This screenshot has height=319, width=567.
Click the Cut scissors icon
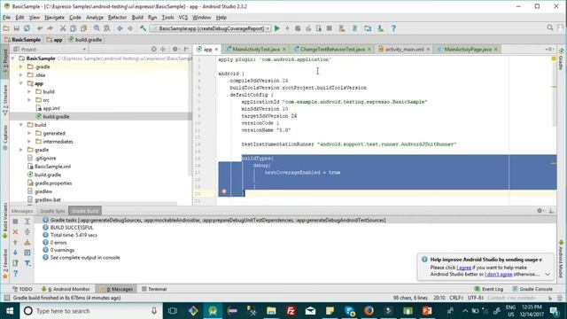[x=63, y=28]
